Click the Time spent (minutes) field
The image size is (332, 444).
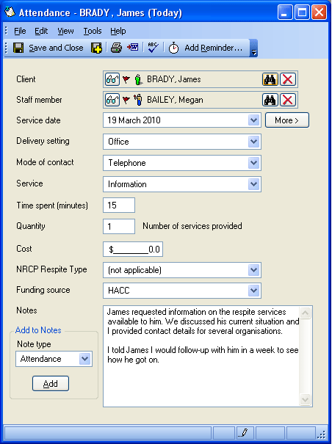119,205
